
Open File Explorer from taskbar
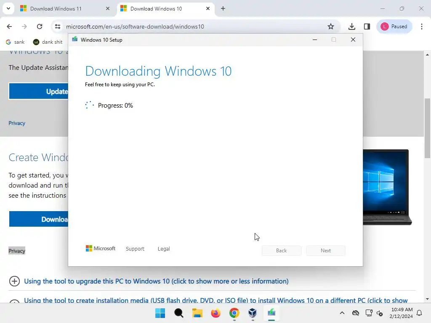click(x=197, y=313)
